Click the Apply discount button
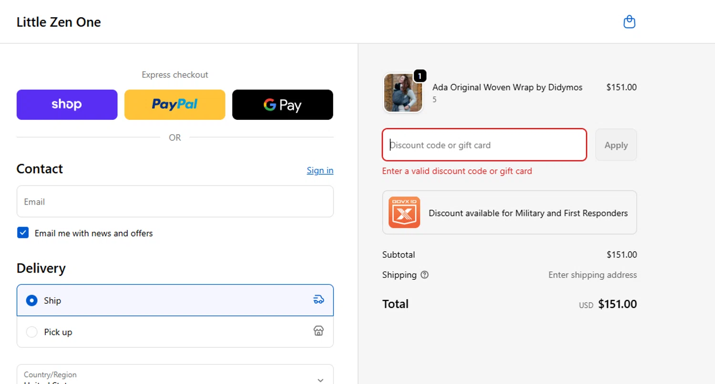 (616, 145)
